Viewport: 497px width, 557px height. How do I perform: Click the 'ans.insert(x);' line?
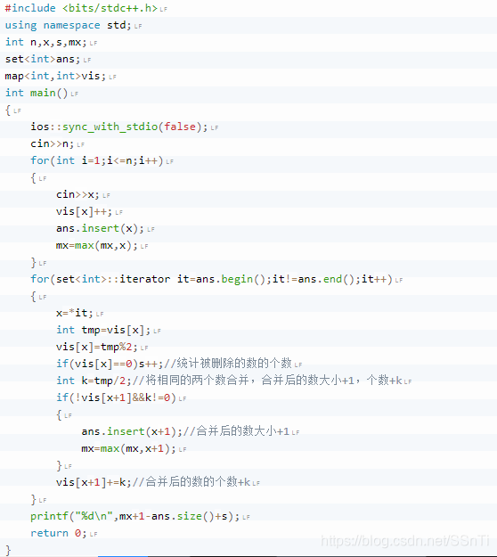(x=100, y=228)
